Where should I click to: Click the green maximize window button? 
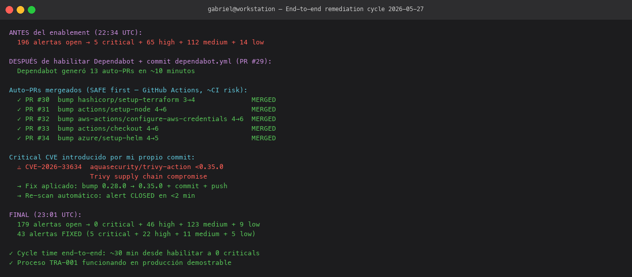(31, 10)
